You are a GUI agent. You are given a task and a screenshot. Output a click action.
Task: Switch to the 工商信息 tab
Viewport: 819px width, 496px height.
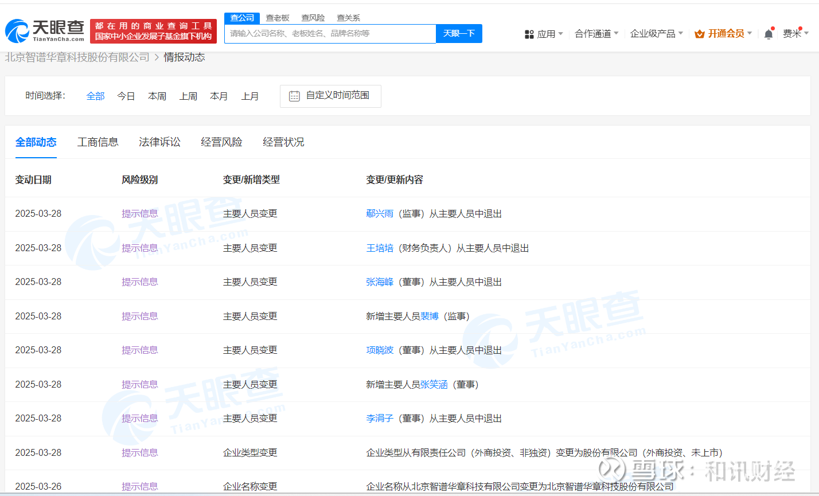pos(97,142)
